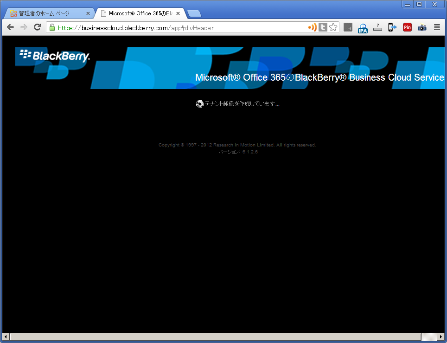The width and height of the screenshot is (447, 343).
Task: Click the green SSL padlock icon
Action: [x=52, y=27]
